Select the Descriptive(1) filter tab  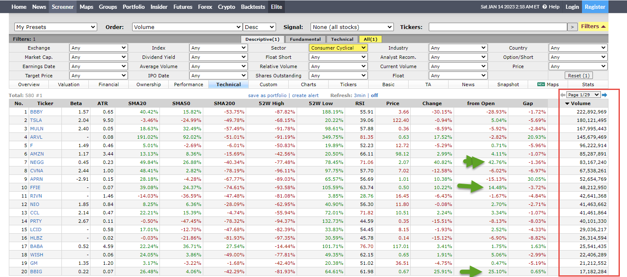263,39
